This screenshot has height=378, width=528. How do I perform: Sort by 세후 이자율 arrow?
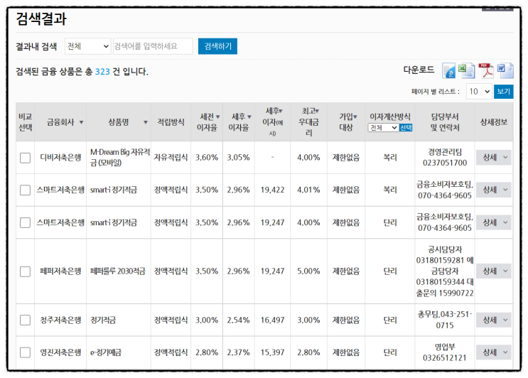coord(249,117)
